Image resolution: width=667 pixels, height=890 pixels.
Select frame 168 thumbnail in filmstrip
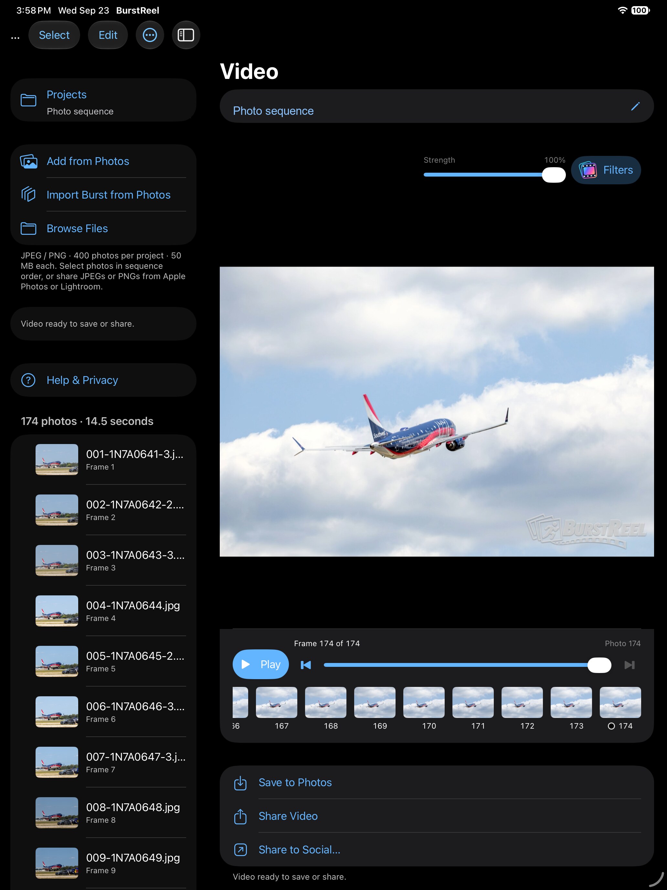point(326,702)
